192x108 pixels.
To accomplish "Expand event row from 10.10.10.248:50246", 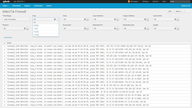I will tap(4, 82).
